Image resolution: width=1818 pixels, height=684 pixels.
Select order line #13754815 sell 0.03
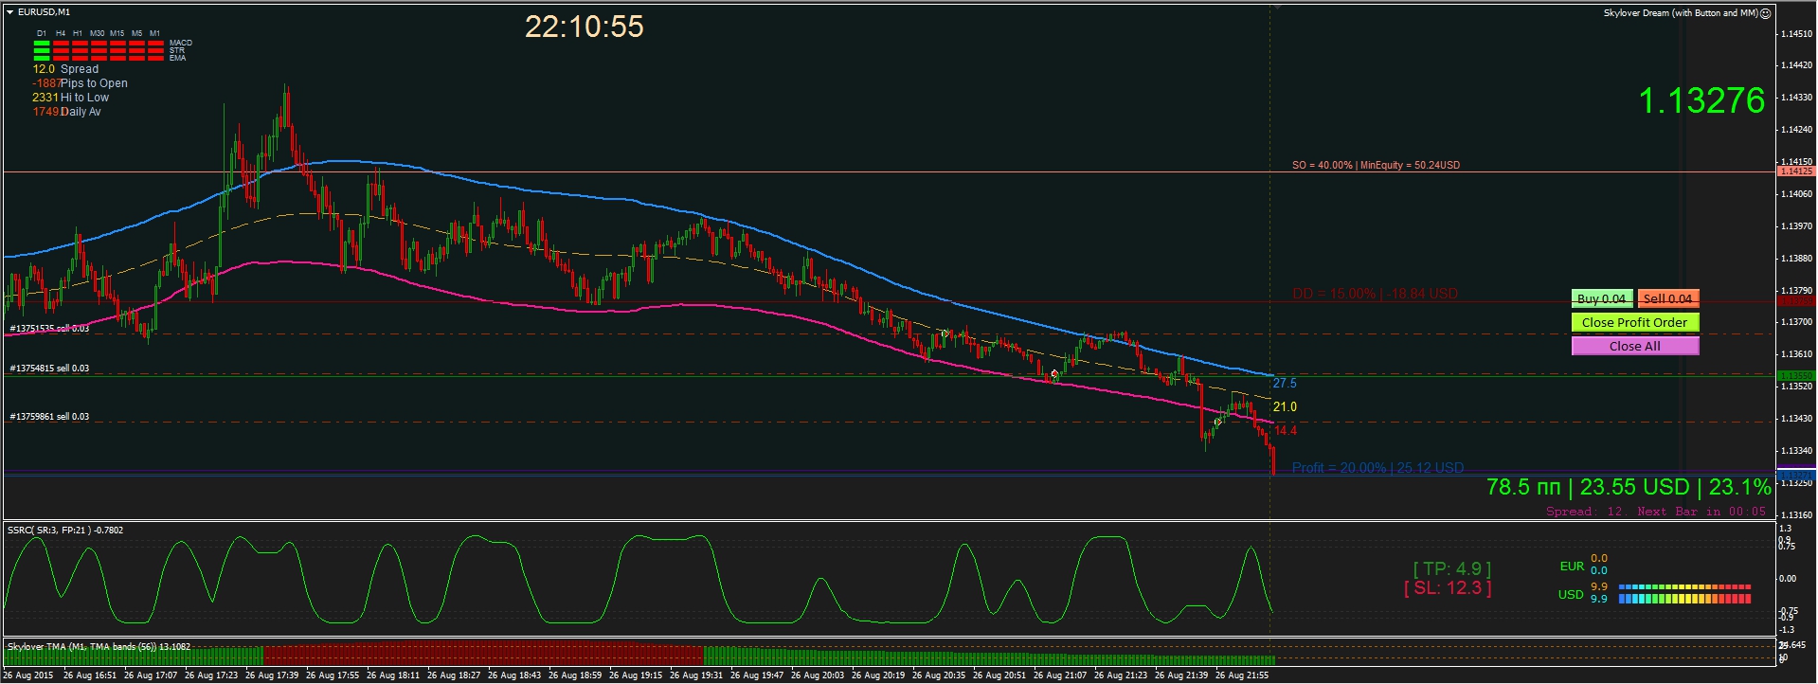coord(49,369)
